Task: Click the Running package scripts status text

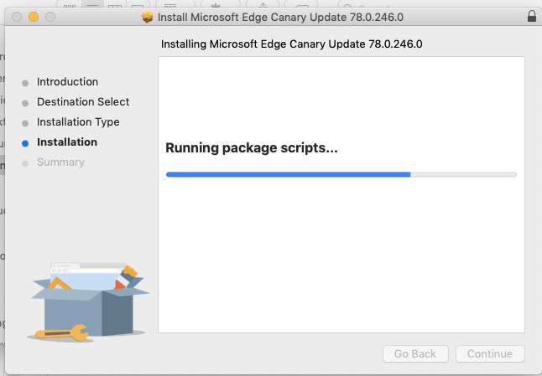Action: (252, 148)
